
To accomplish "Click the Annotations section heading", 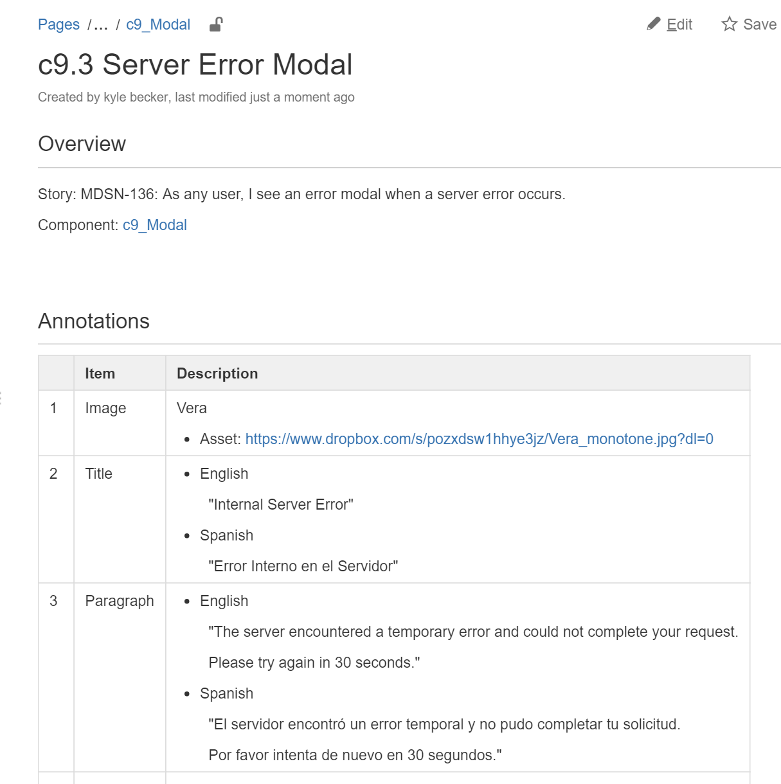I will 93,321.
